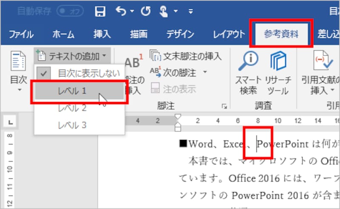Click the horizontal ruler at mark 8
The image size is (340, 209).
(x=258, y=121)
